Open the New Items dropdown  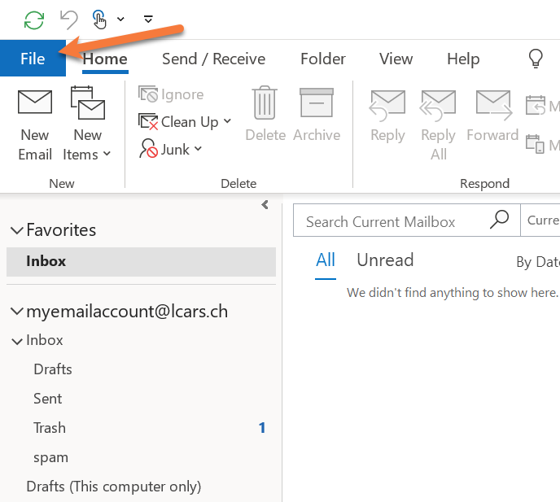87,154
